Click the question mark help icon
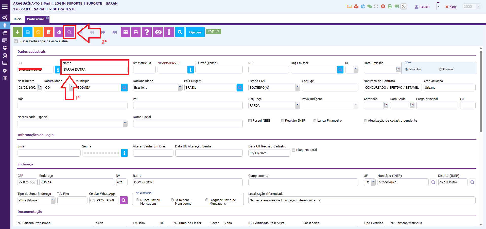Image resolution: width=486 pixels, height=229 pixels. 147,32
